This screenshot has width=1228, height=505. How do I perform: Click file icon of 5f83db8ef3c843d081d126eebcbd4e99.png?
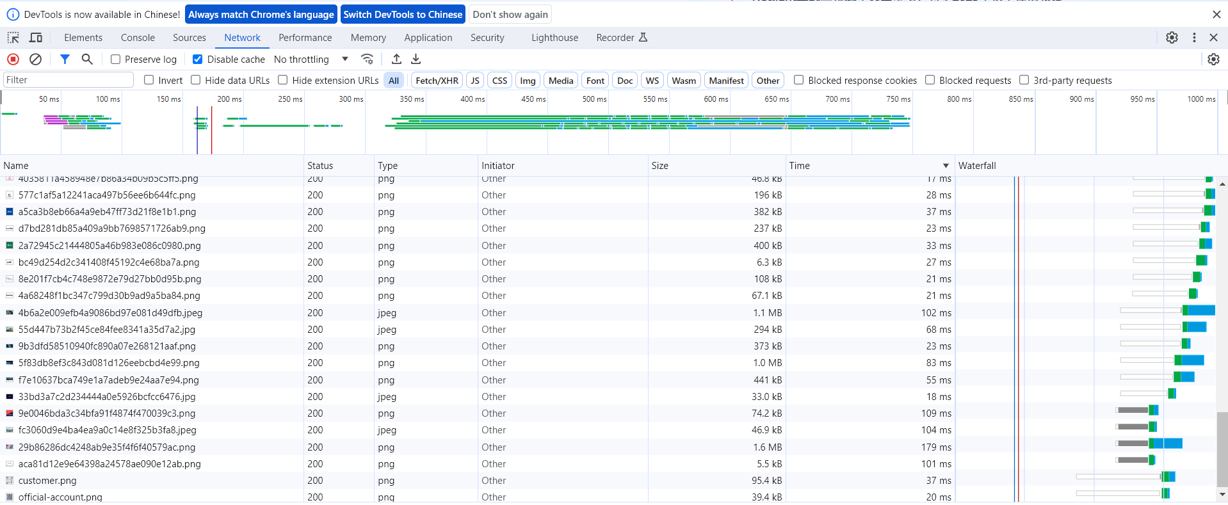click(10, 363)
